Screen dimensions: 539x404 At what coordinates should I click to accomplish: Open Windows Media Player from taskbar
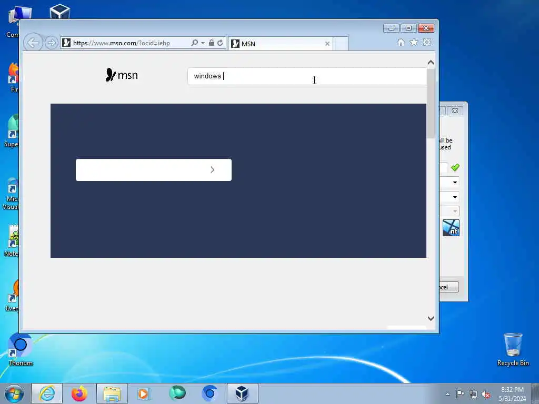(x=144, y=393)
